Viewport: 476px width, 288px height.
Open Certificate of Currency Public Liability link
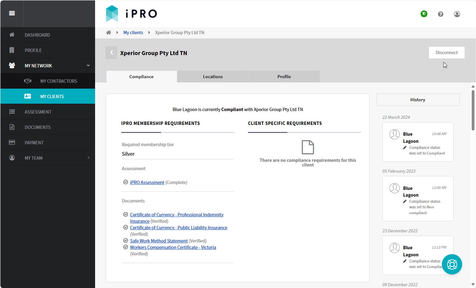coord(178,228)
